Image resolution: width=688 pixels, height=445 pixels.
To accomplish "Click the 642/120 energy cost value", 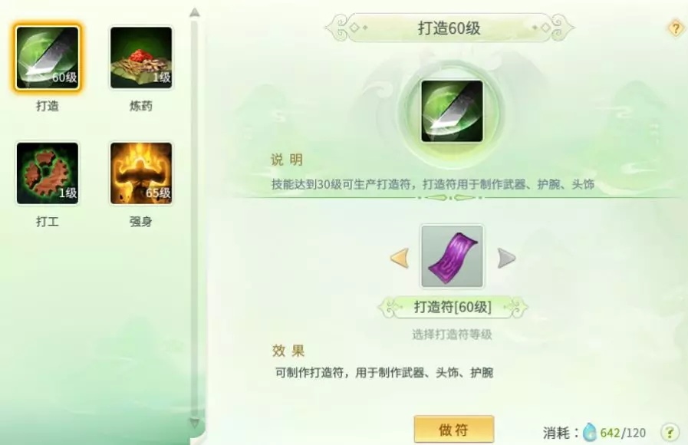I will (623, 433).
